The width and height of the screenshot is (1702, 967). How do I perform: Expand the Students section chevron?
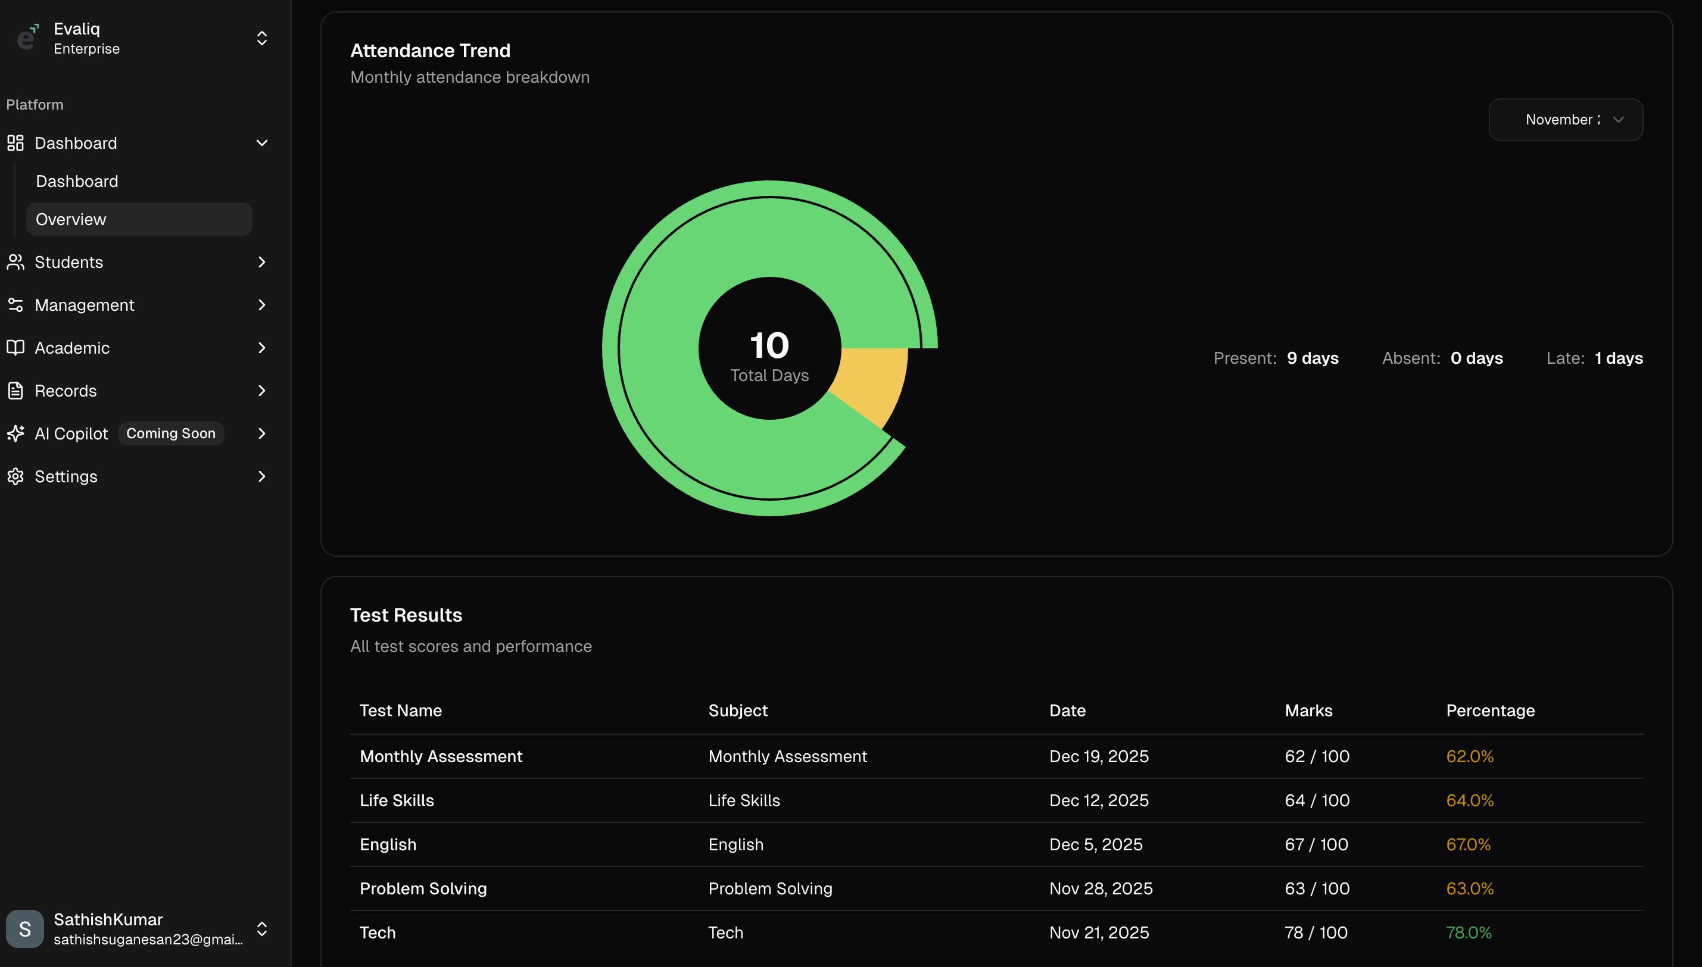(261, 263)
